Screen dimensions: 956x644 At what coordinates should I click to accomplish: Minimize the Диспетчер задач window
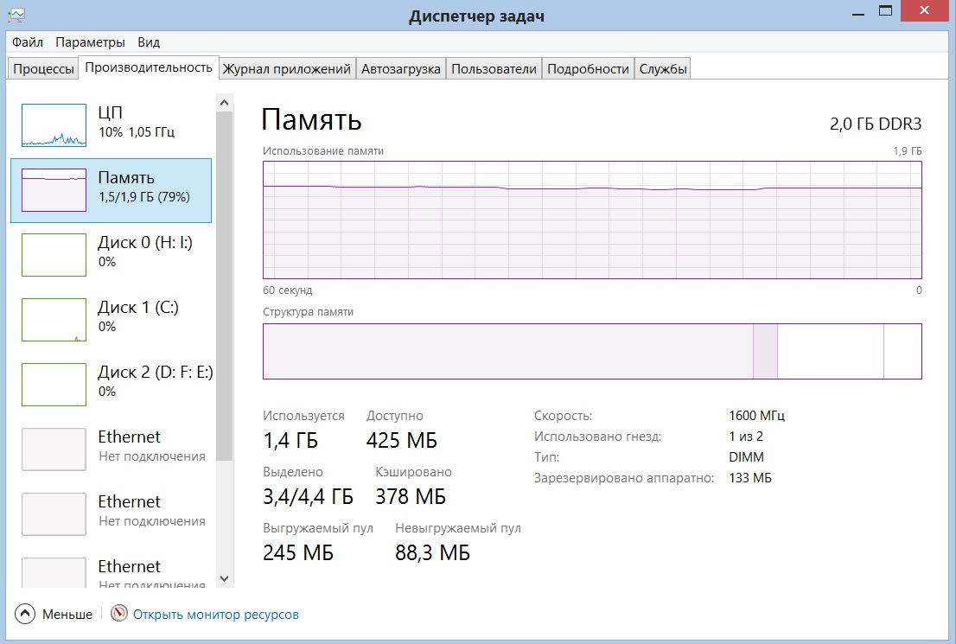pyautogui.click(x=858, y=13)
